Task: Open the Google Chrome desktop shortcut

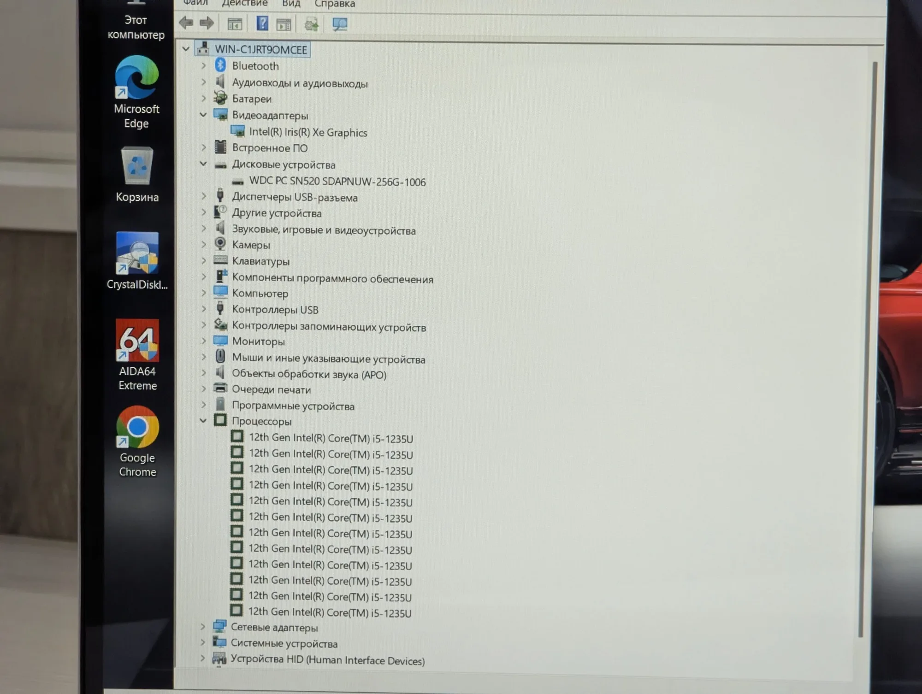Action: click(137, 441)
